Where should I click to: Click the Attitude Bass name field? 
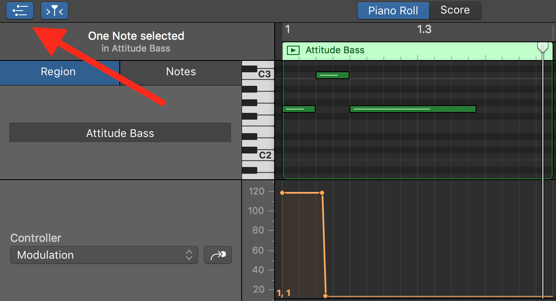pyautogui.click(x=120, y=132)
